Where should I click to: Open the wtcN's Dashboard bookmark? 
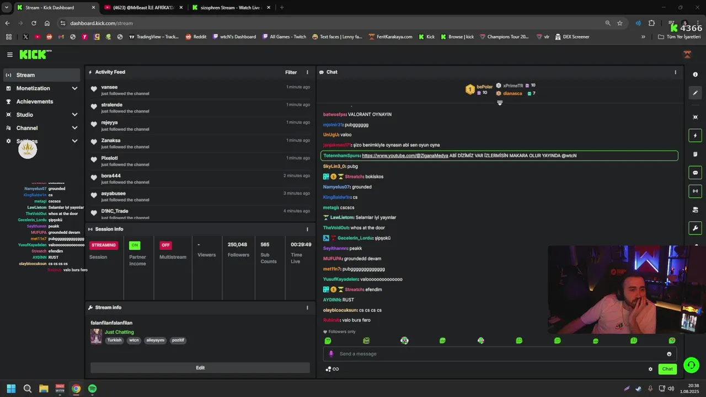tap(234, 37)
